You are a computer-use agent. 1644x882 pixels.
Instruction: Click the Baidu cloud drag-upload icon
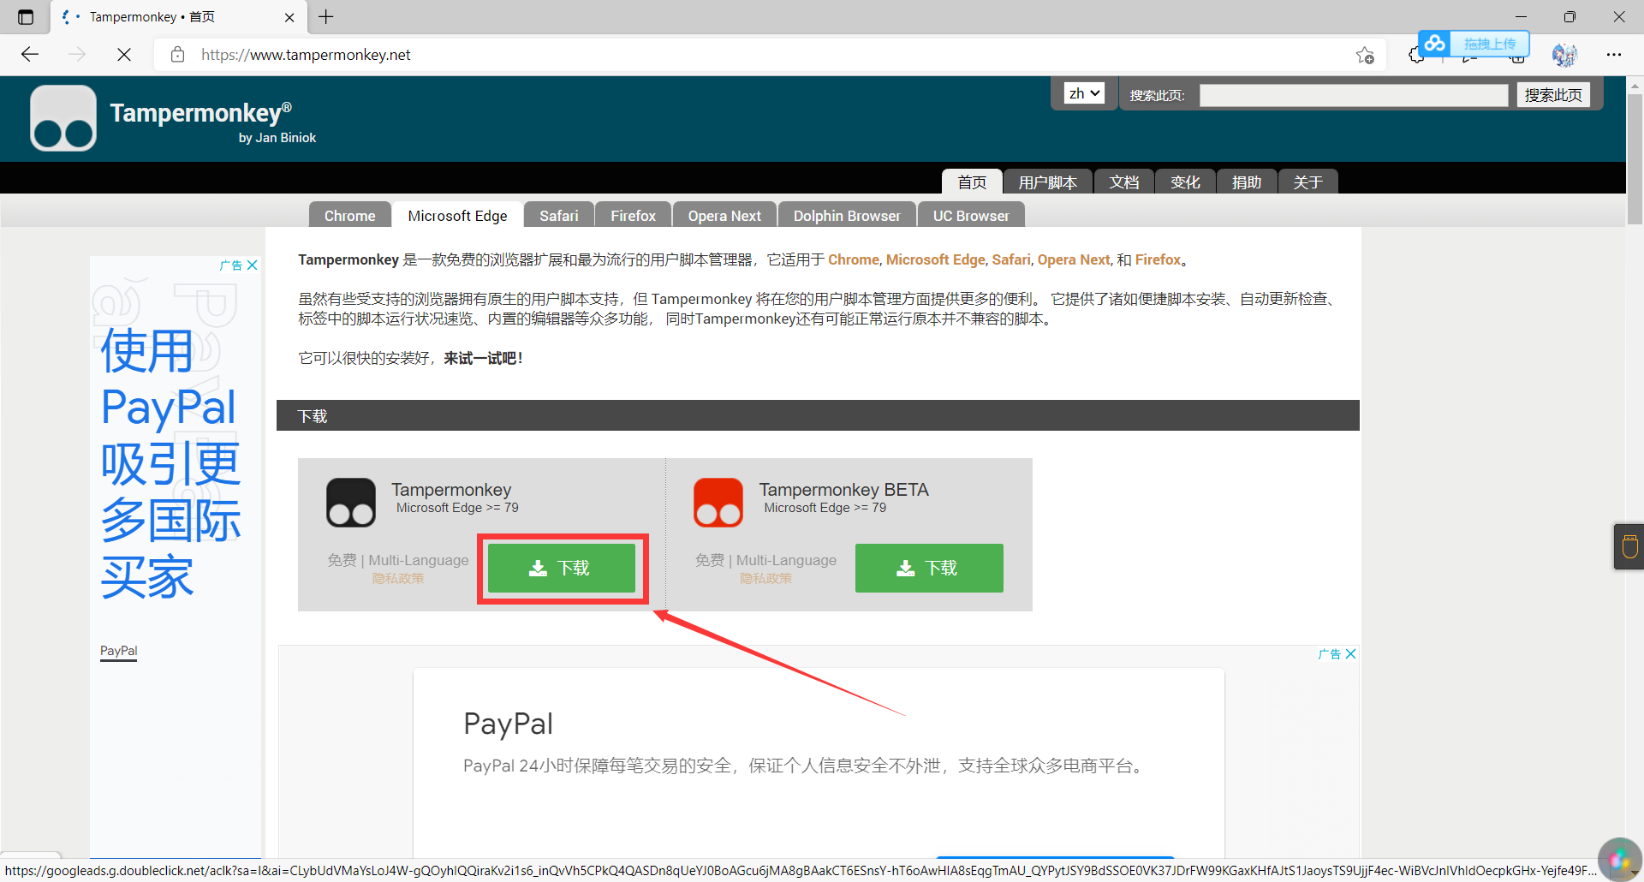[x=1434, y=43]
